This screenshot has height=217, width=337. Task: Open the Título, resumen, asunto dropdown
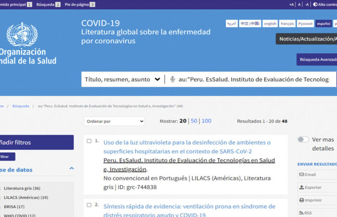(x=122, y=80)
